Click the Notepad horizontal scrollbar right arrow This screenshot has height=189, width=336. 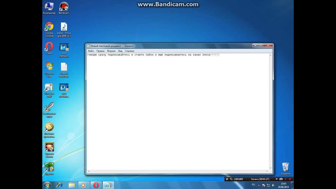[267, 171]
